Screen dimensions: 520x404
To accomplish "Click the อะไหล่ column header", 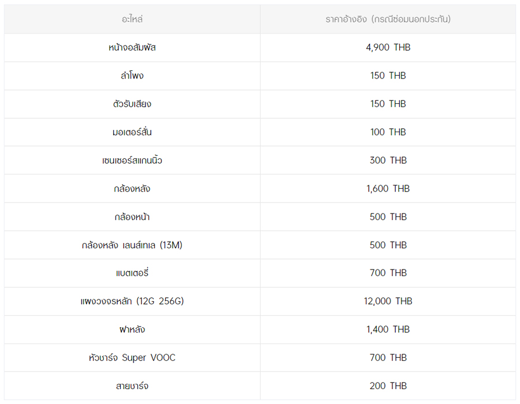I will tap(132, 19).
